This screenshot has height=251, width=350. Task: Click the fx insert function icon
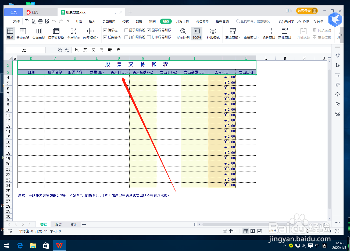[67, 50]
